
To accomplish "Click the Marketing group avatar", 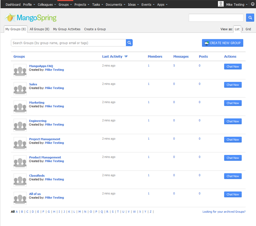I will [20, 107].
